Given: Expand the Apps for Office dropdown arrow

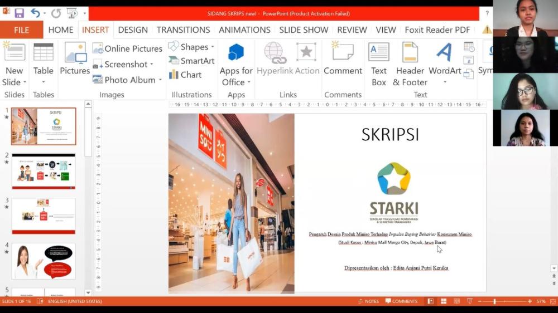Looking at the screenshot, I should click(249, 82).
